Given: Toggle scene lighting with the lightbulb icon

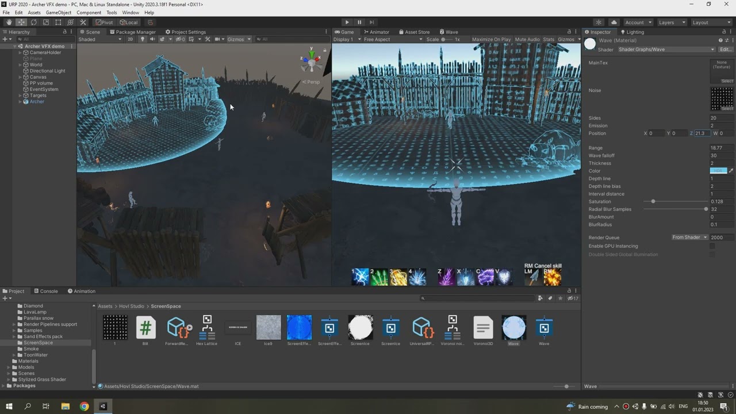Looking at the screenshot, I should [143, 39].
